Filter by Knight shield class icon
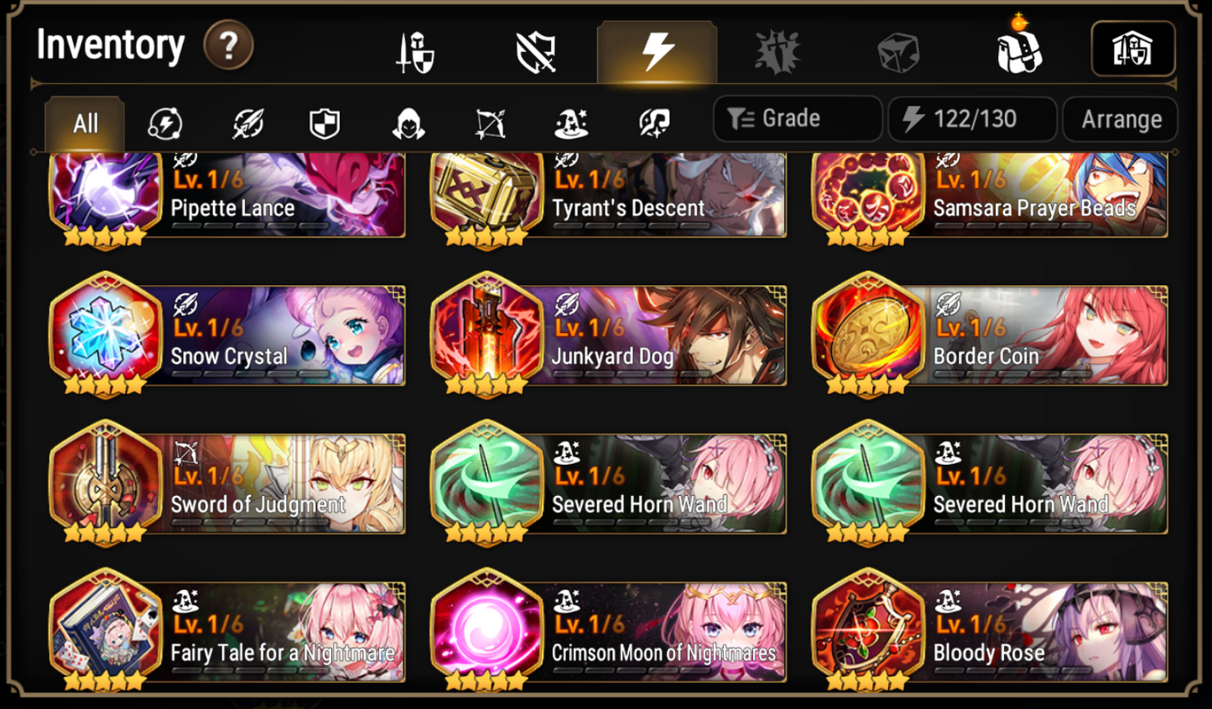The image size is (1212, 709). 325,124
